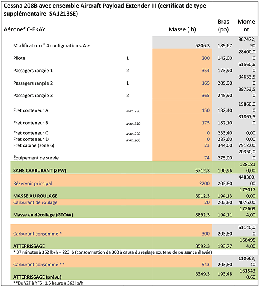Click the Passagers rangée 2 mass value 165

pyautogui.click(x=205, y=83)
